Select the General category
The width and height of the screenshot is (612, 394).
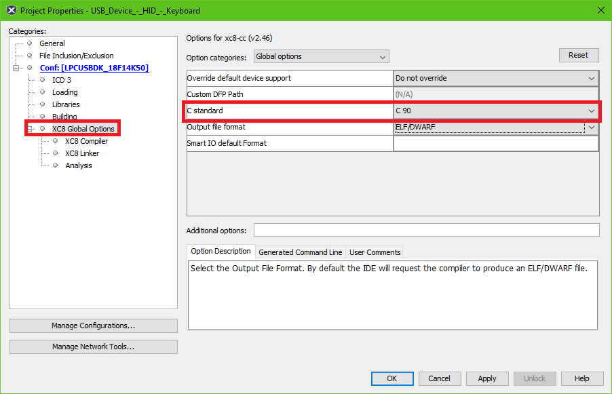52,43
